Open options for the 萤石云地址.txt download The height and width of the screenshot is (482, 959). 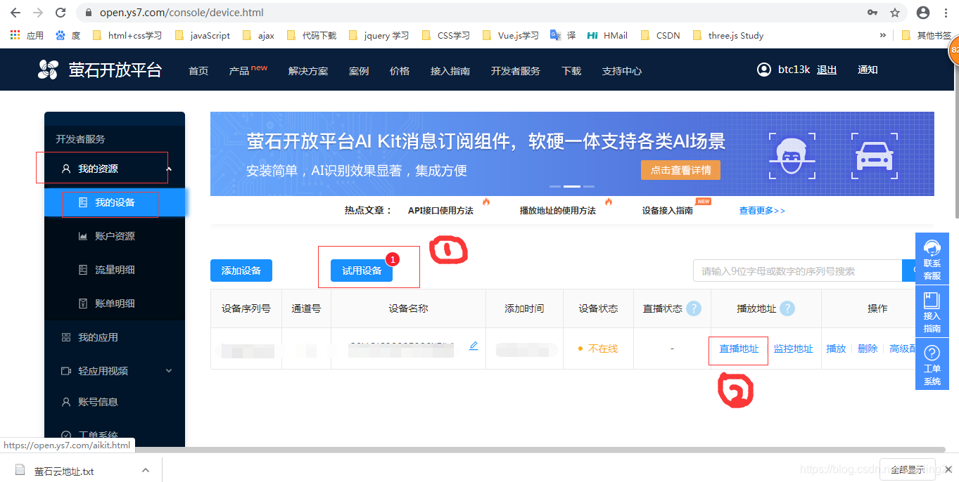[x=145, y=469]
